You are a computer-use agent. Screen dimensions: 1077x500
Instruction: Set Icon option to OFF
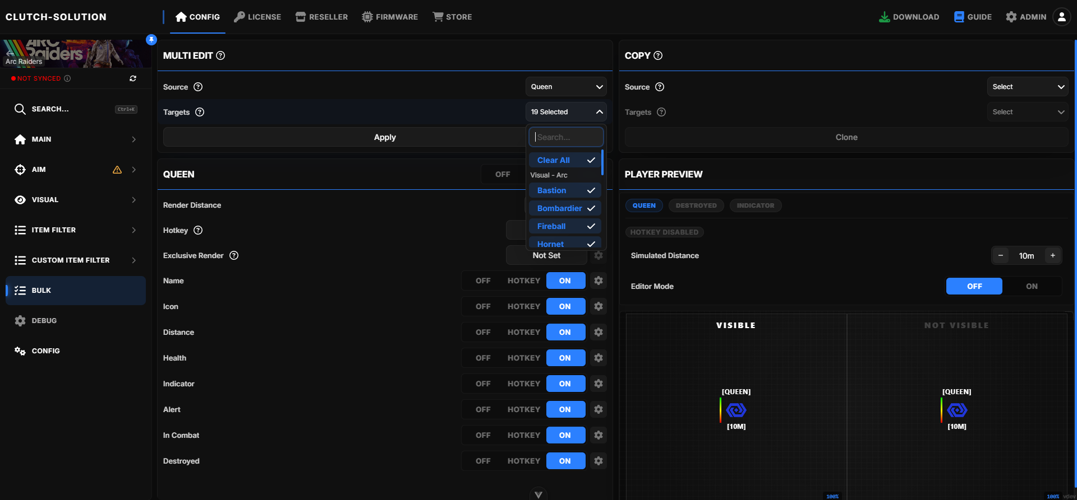483,306
